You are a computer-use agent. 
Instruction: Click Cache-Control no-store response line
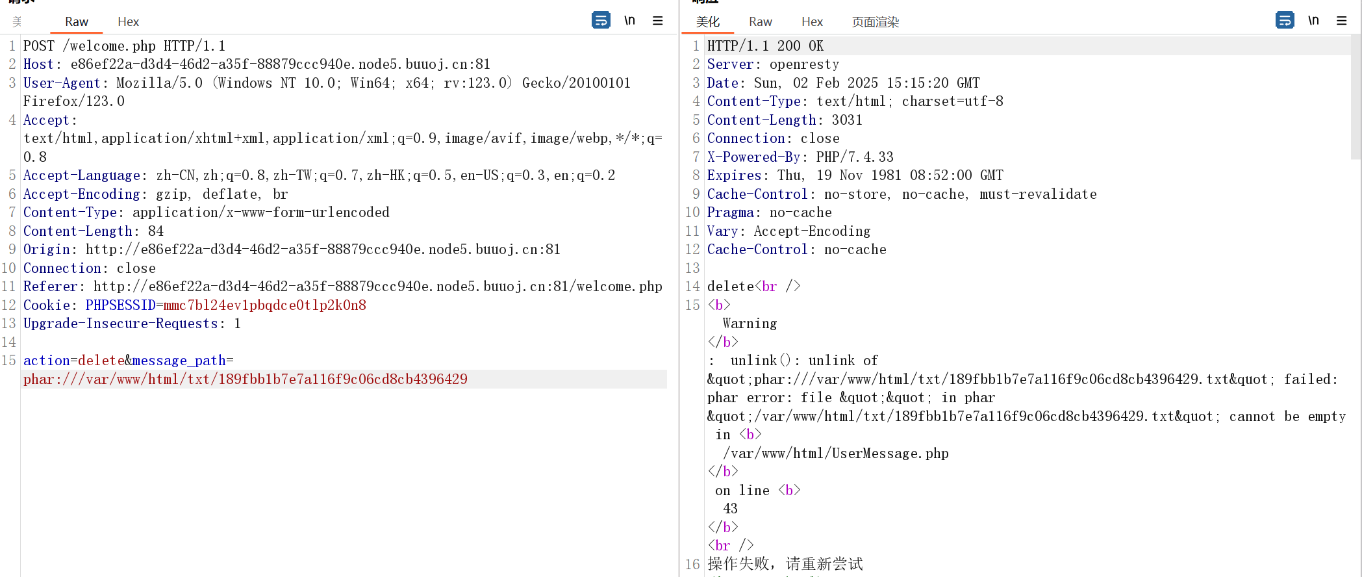coord(902,194)
